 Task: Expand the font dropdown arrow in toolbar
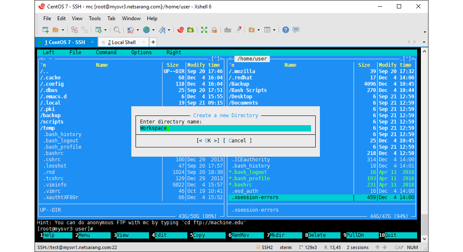click(x=169, y=30)
